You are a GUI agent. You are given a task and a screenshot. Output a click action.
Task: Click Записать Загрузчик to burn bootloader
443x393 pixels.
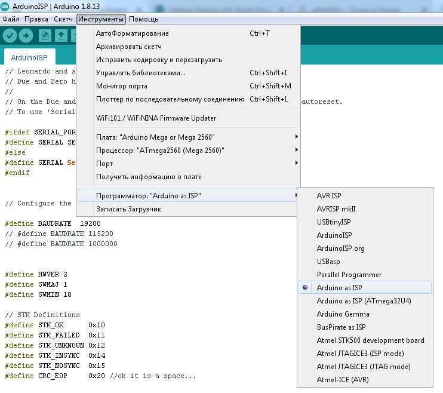point(128,209)
